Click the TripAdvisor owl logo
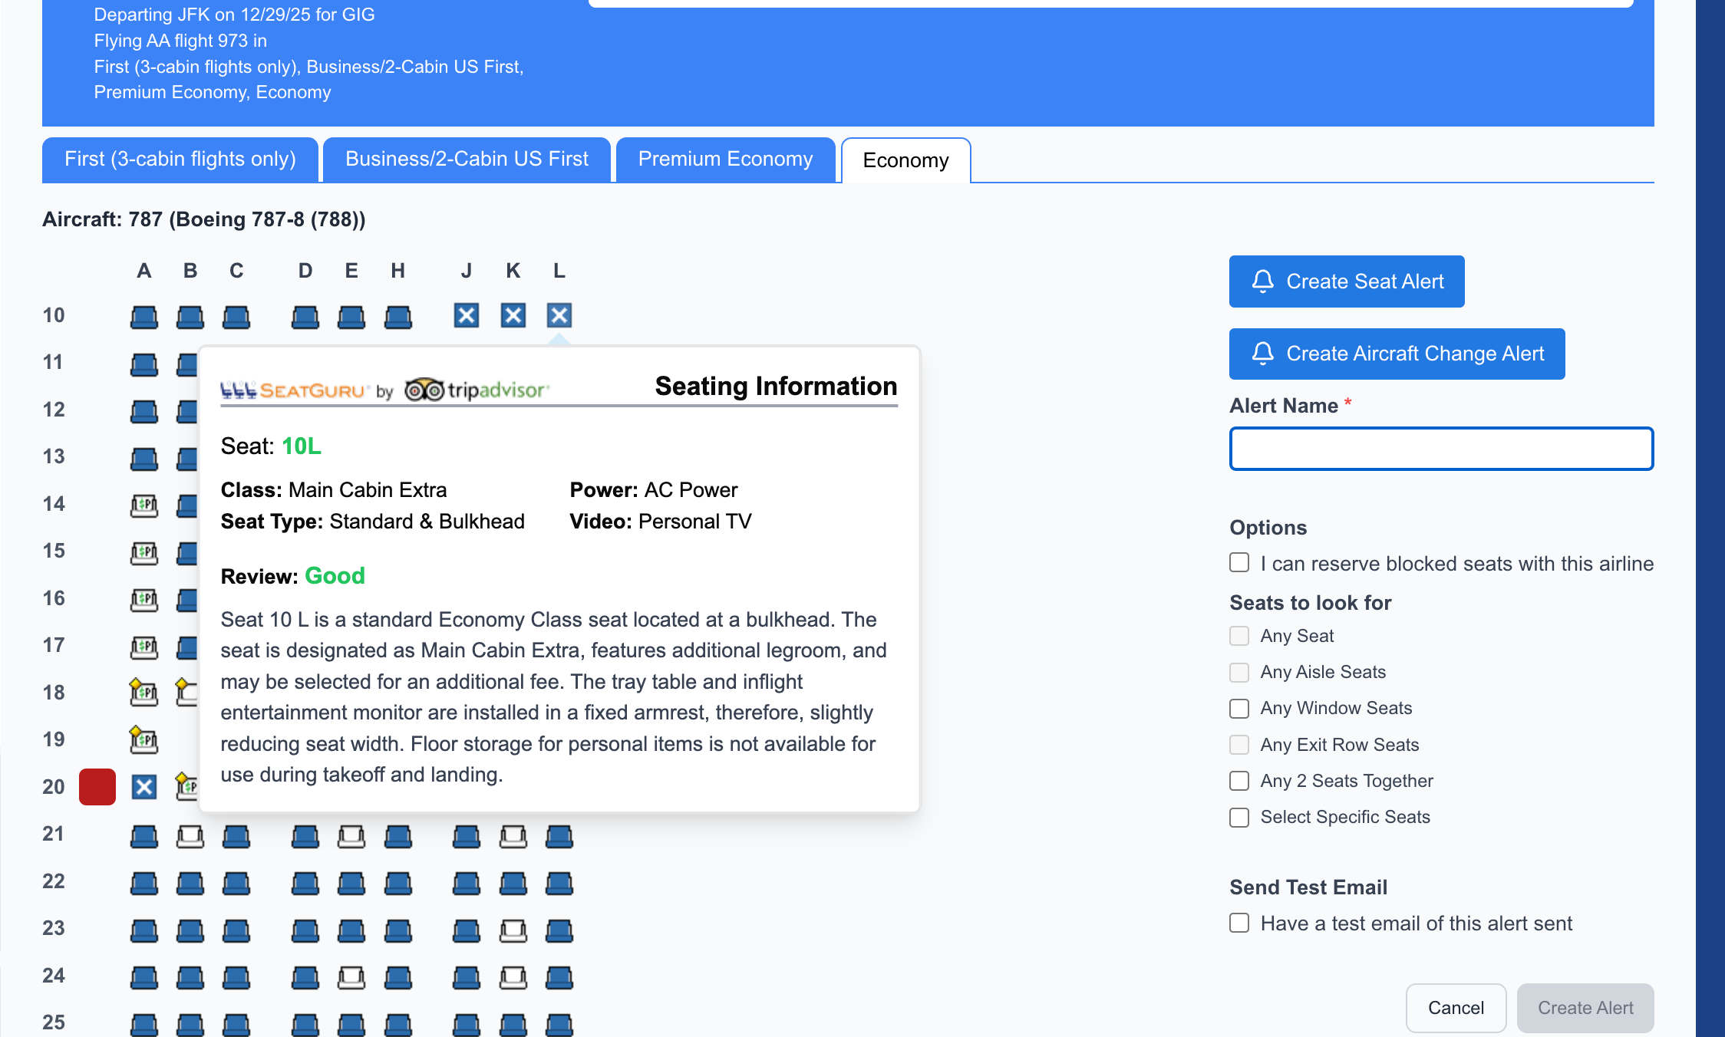Screen dimensions: 1725x1037 pos(425,389)
